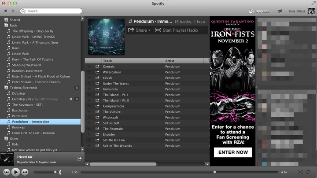This screenshot has height=178, width=317.
Task: Open Kyle Elliott profile avatar
Action: point(311,11)
